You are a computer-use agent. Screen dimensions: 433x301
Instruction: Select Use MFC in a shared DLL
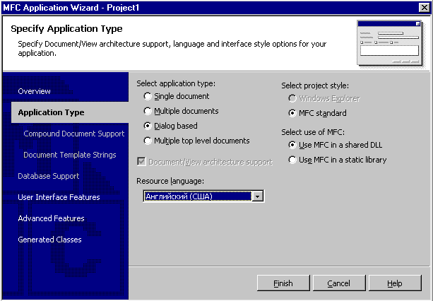[x=292, y=145]
